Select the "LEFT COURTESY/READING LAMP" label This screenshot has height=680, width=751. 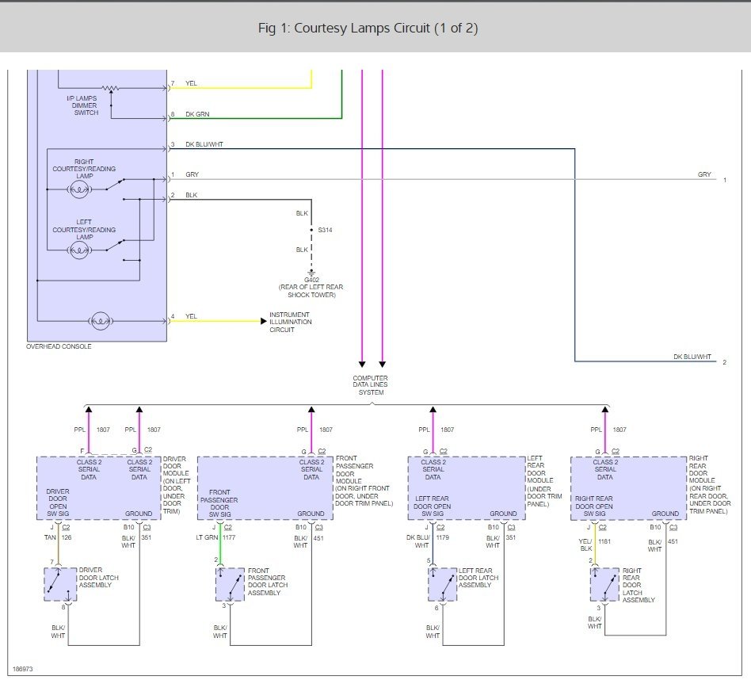[x=84, y=230]
